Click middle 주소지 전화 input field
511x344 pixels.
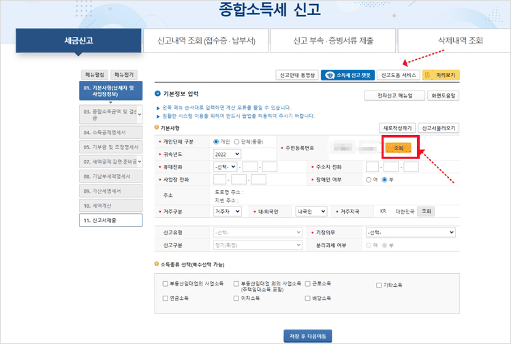coord(391,167)
